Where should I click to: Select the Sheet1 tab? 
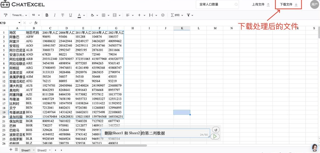(x=26, y=150)
